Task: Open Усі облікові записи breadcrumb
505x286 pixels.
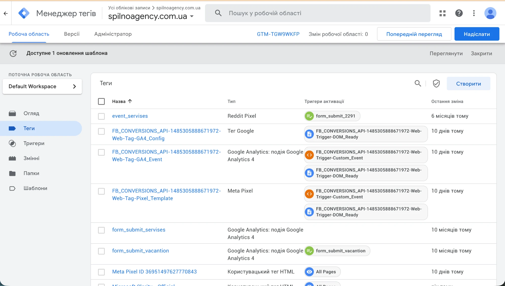Action: pos(129,8)
